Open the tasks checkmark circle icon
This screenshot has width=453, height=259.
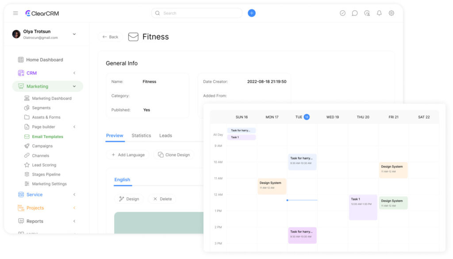click(x=342, y=13)
